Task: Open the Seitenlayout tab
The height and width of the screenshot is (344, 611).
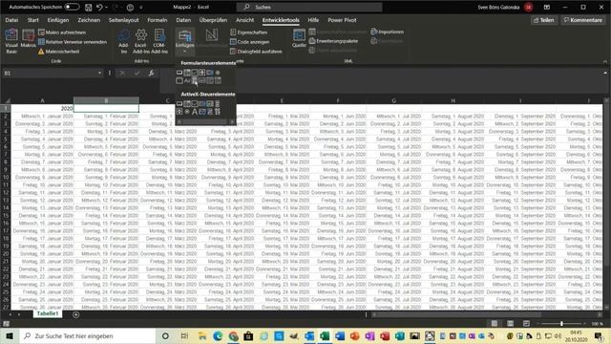Action: tap(123, 20)
